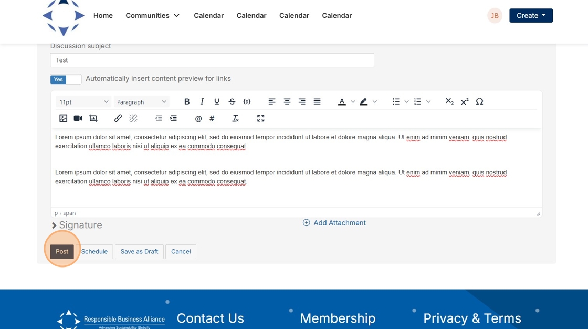Increase paragraph indent
The height and width of the screenshot is (329, 588).
(173, 118)
